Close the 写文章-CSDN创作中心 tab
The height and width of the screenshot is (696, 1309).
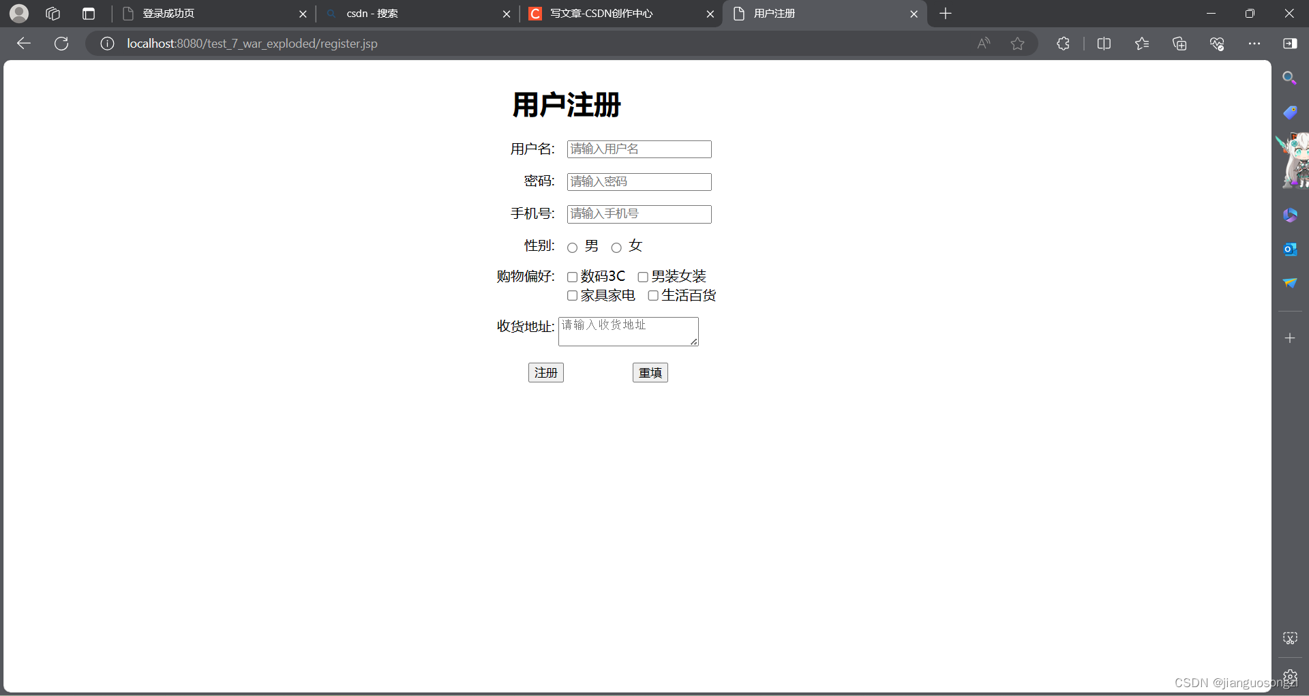point(710,14)
